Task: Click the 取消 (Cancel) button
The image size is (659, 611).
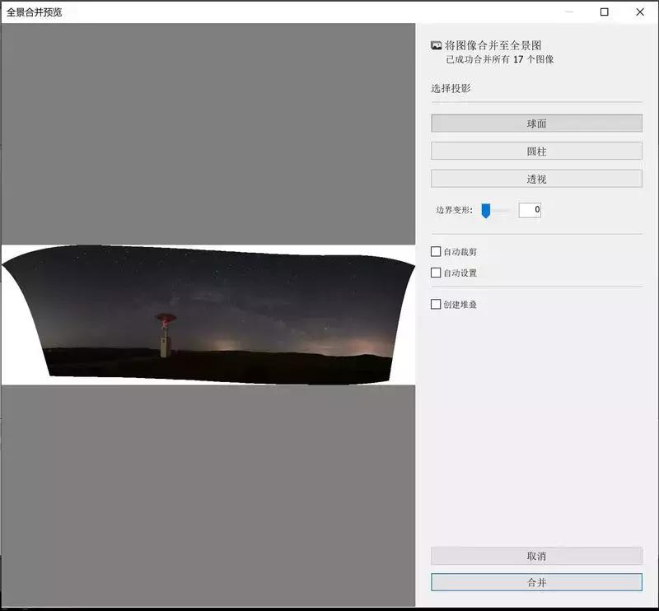Action: point(535,556)
